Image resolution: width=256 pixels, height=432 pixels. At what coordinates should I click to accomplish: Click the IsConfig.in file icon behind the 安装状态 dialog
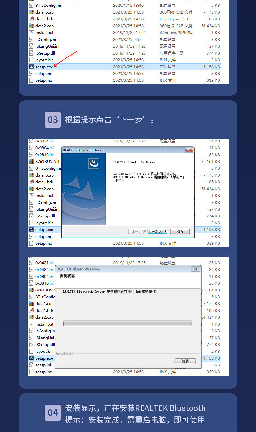31,331
